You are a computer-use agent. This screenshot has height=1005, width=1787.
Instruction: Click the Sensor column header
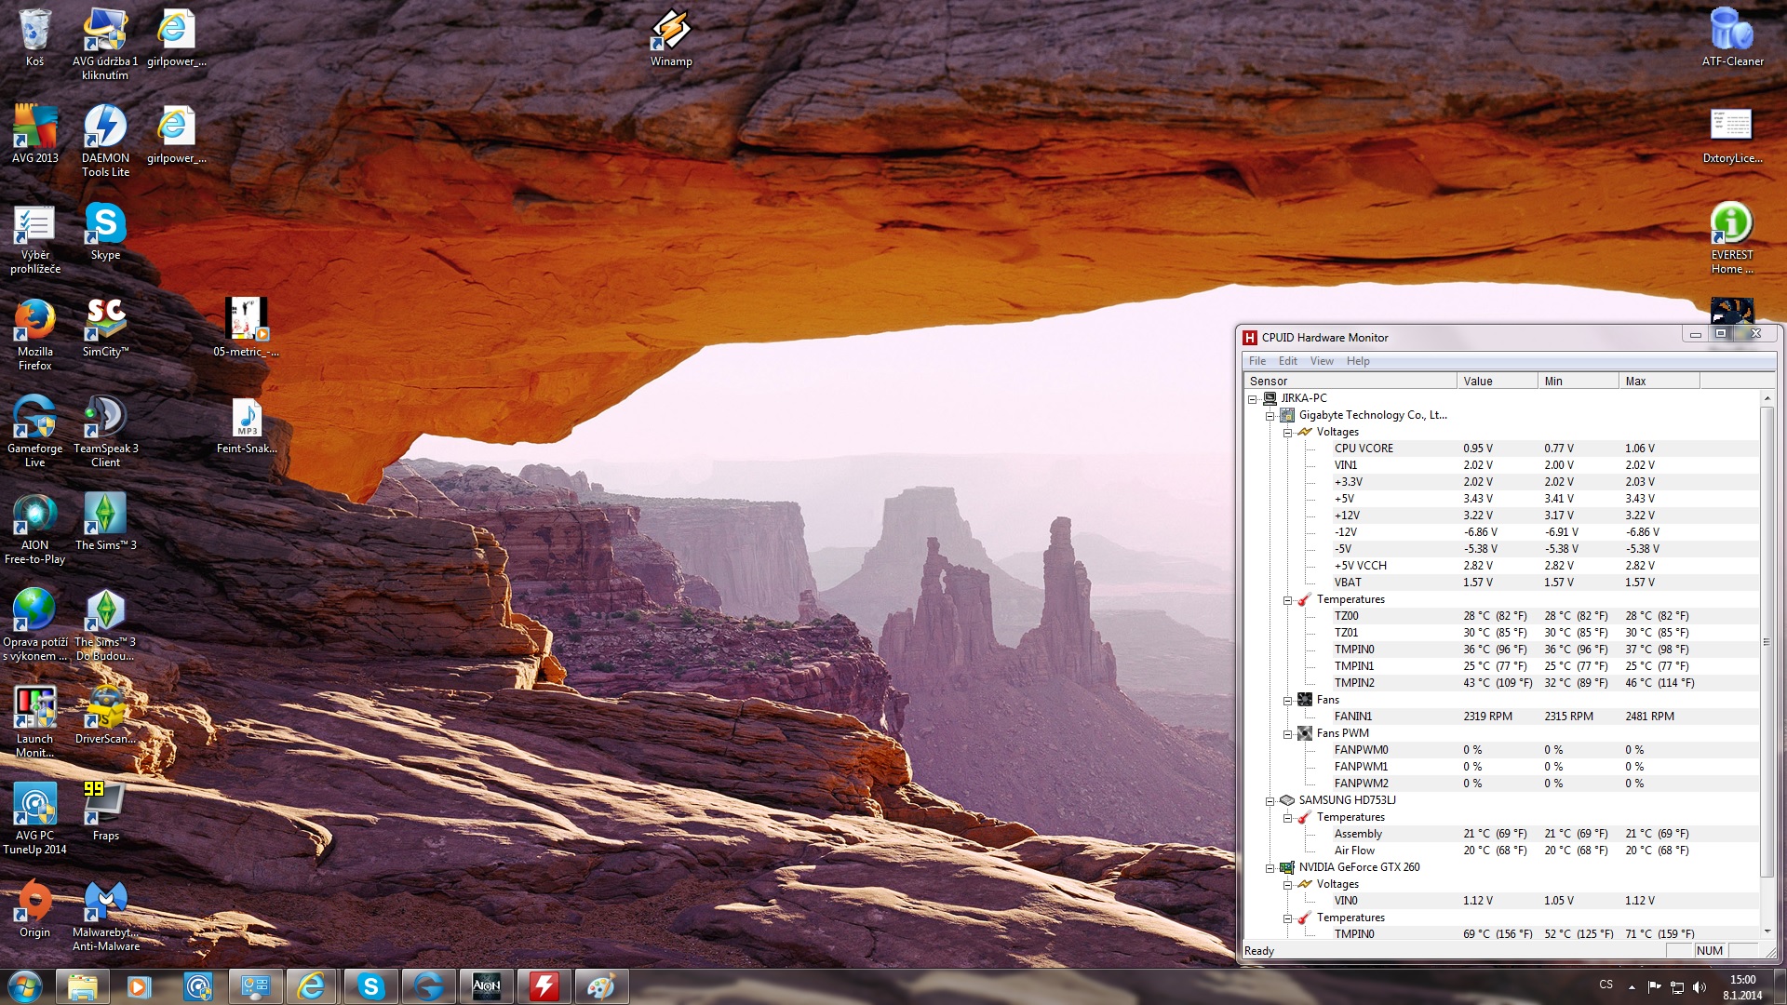point(1350,382)
